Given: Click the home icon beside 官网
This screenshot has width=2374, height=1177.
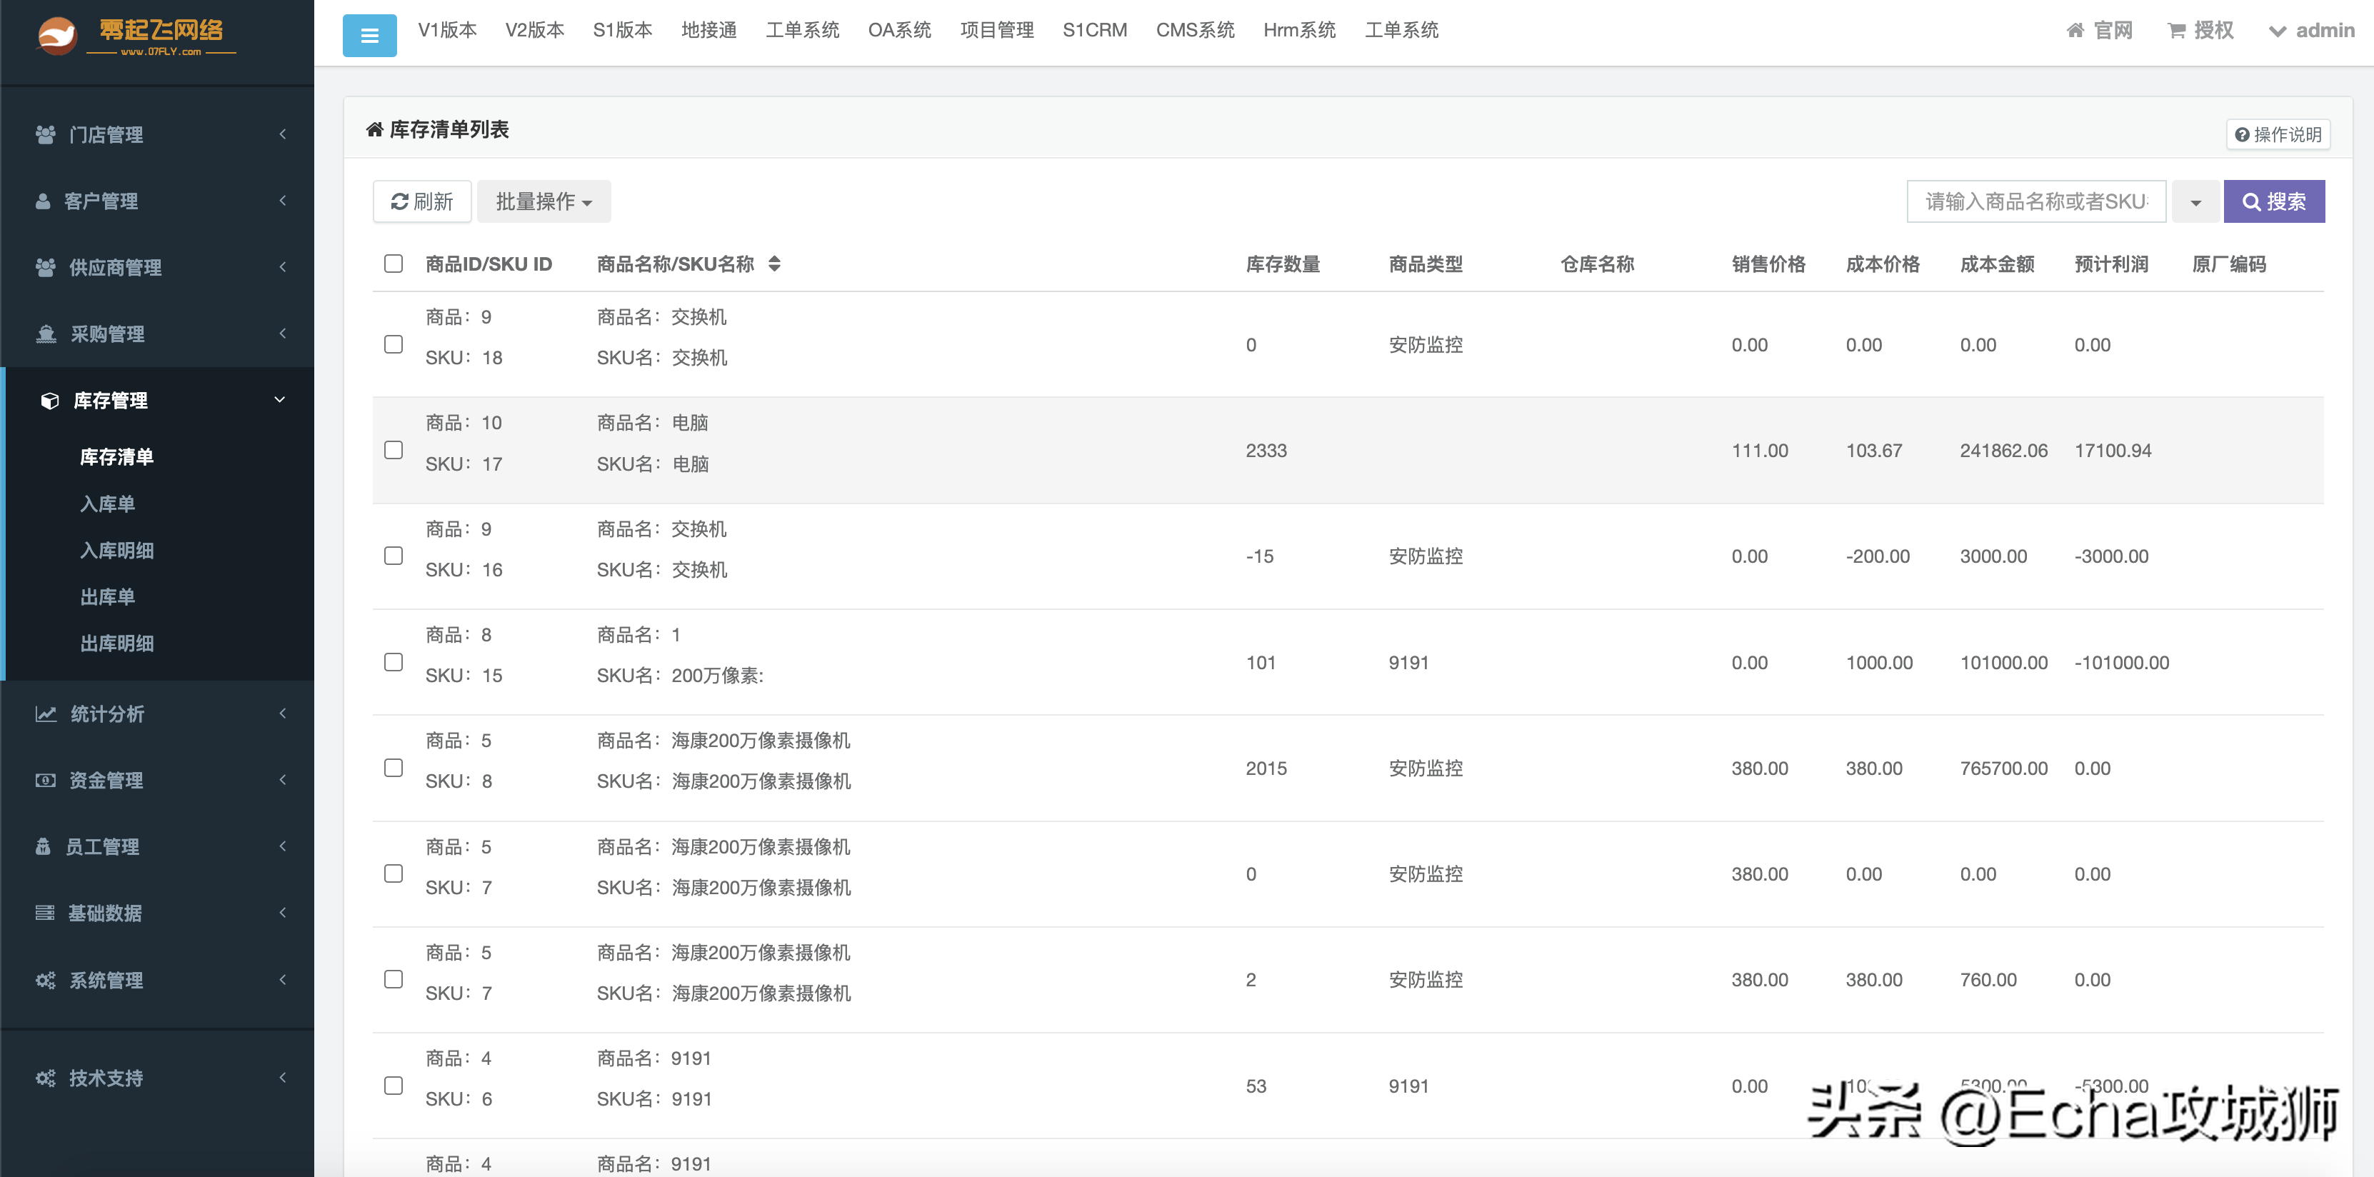Looking at the screenshot, I should 2075,31.
